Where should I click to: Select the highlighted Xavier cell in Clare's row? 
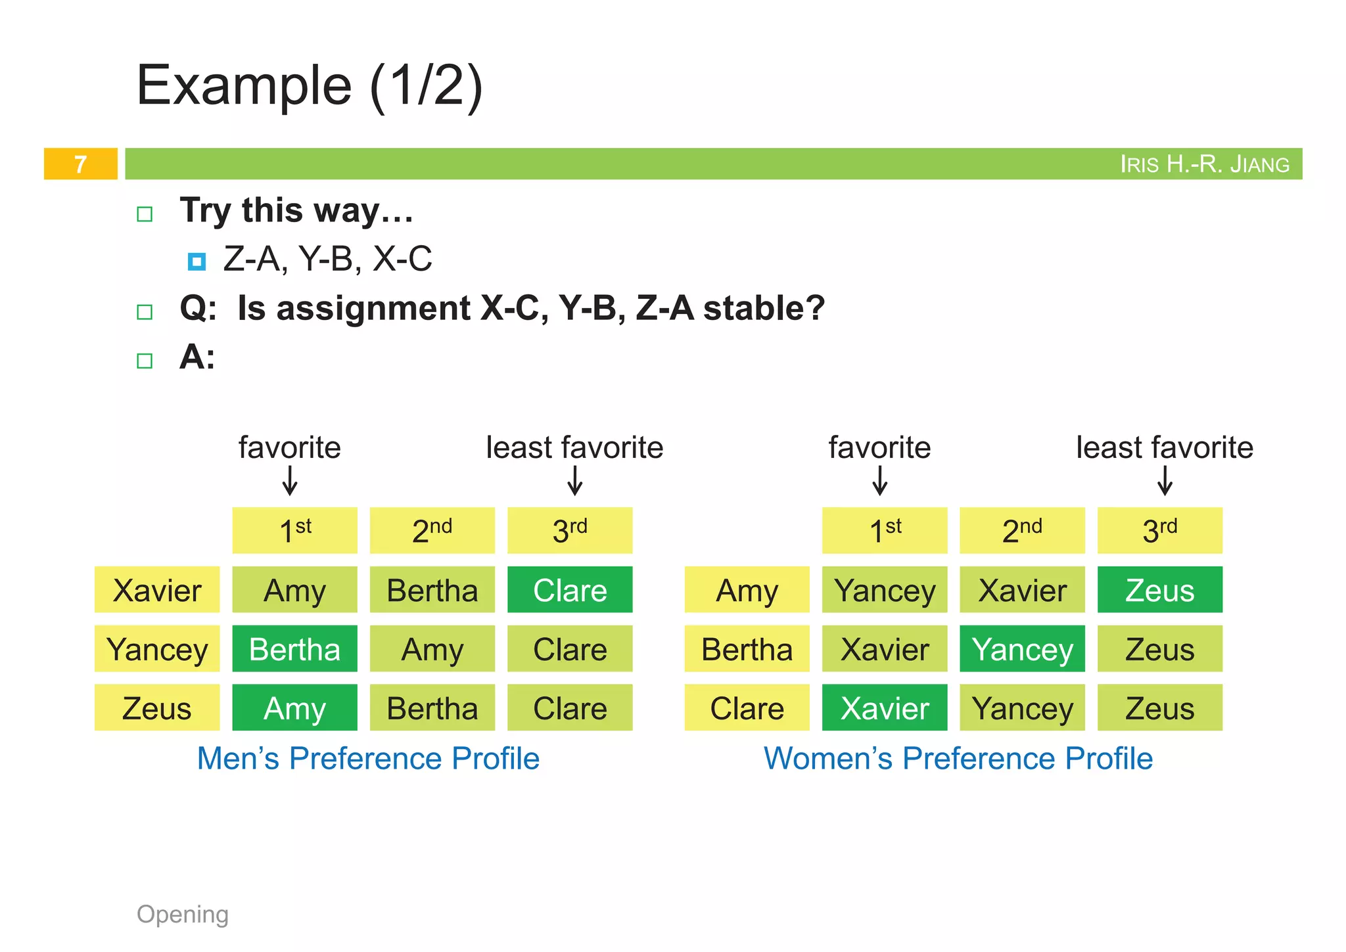[885, 708]
